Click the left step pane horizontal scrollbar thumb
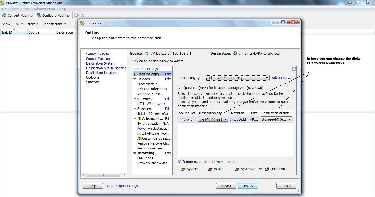375x197 pixels. [103, 175]
